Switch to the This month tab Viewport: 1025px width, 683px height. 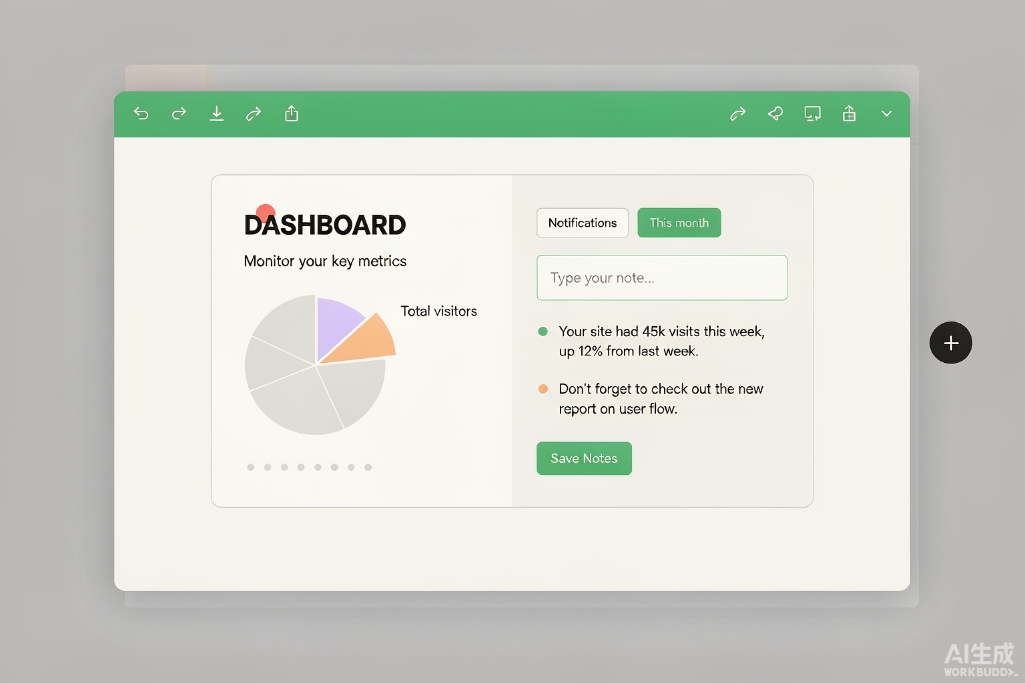point(679,223)
